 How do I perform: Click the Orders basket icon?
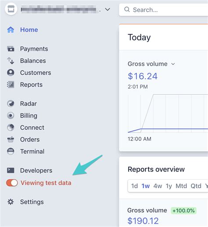(x=11, y=139)
